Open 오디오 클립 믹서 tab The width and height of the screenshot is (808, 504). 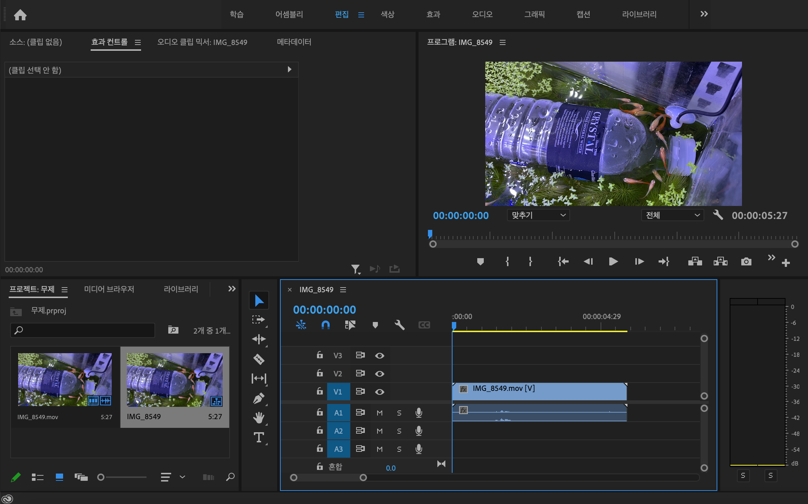tap(202, 42)
